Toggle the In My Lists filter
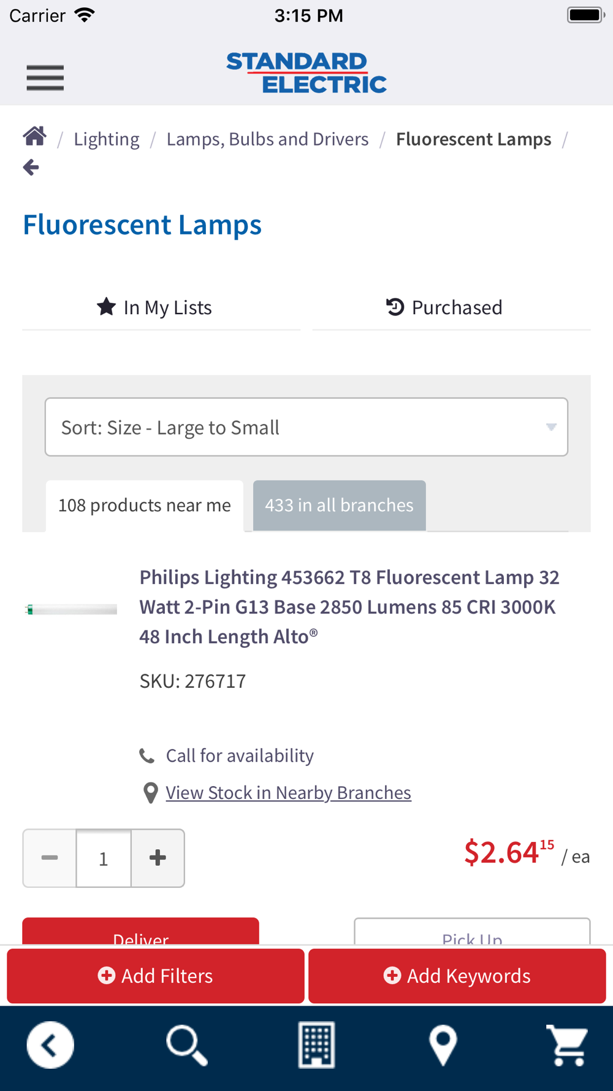Viewport: 613px width, 1091px height. click(155, 307)
